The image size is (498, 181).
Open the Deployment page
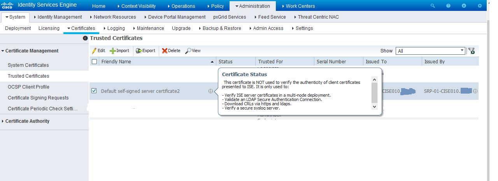[x=18, y=28]
